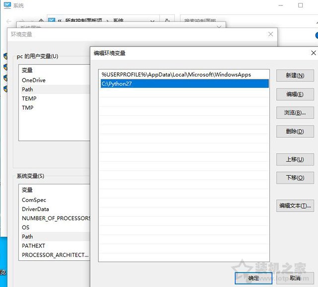Maximize the 系统 window
The height and width of the screenshot is (287, 318).
(x=300, y=5)
